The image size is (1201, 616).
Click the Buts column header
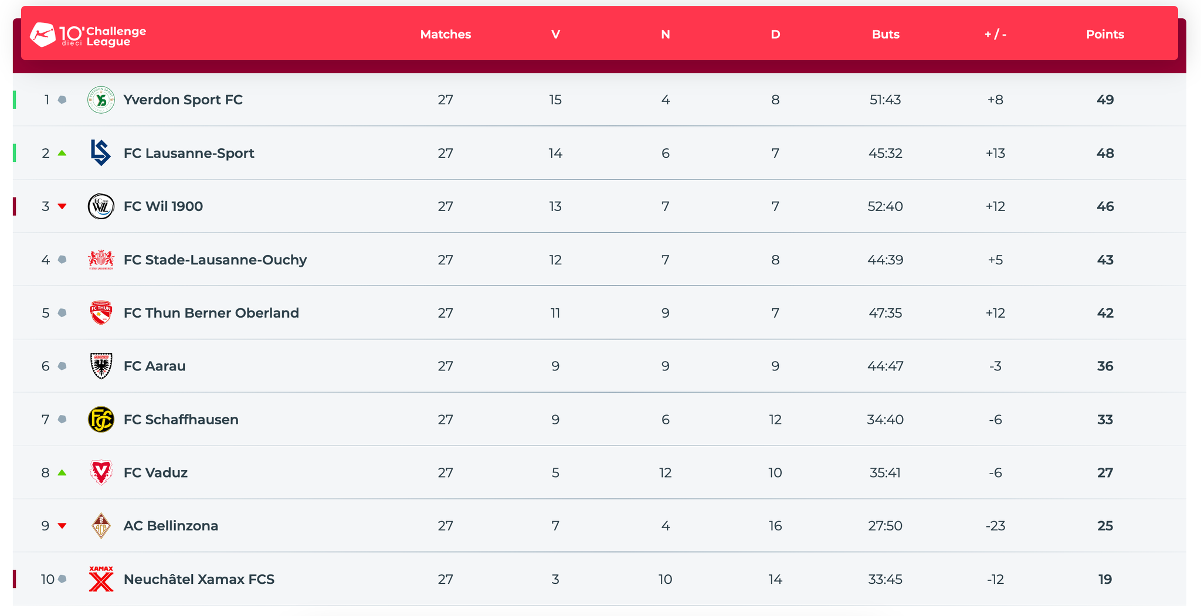[886, 35]
